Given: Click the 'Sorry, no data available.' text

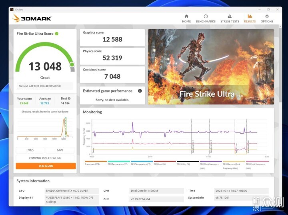Looking at the screenshot, I should (x=112, y=100).
